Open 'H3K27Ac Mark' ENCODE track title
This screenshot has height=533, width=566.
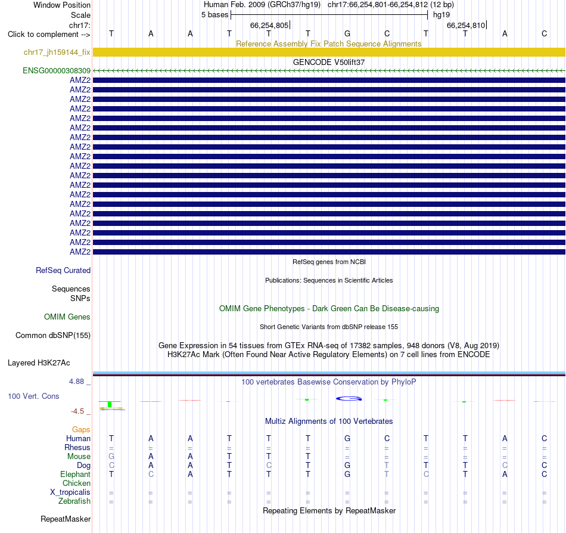coord(328,354)
